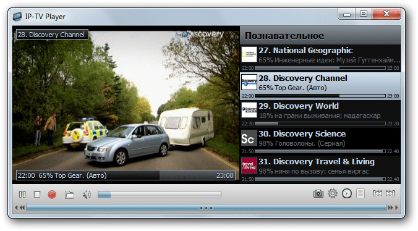Adjust the volume slider bar
The width and height of the screenshot is (418, 231).
[160, 195]
